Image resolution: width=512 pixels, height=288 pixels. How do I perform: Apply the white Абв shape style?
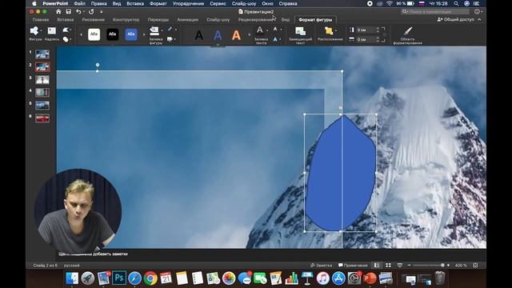pyautogui.click(x=94, y=34)
